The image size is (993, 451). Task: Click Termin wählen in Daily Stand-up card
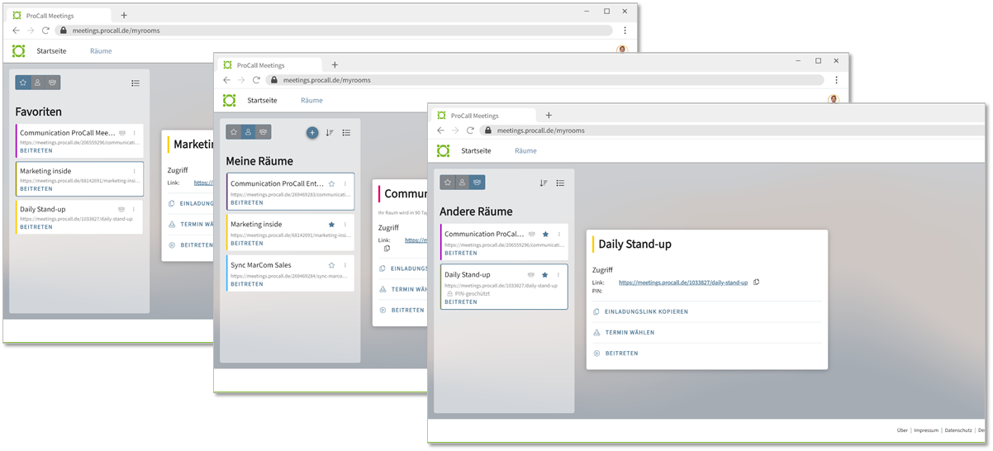(630, 332)
